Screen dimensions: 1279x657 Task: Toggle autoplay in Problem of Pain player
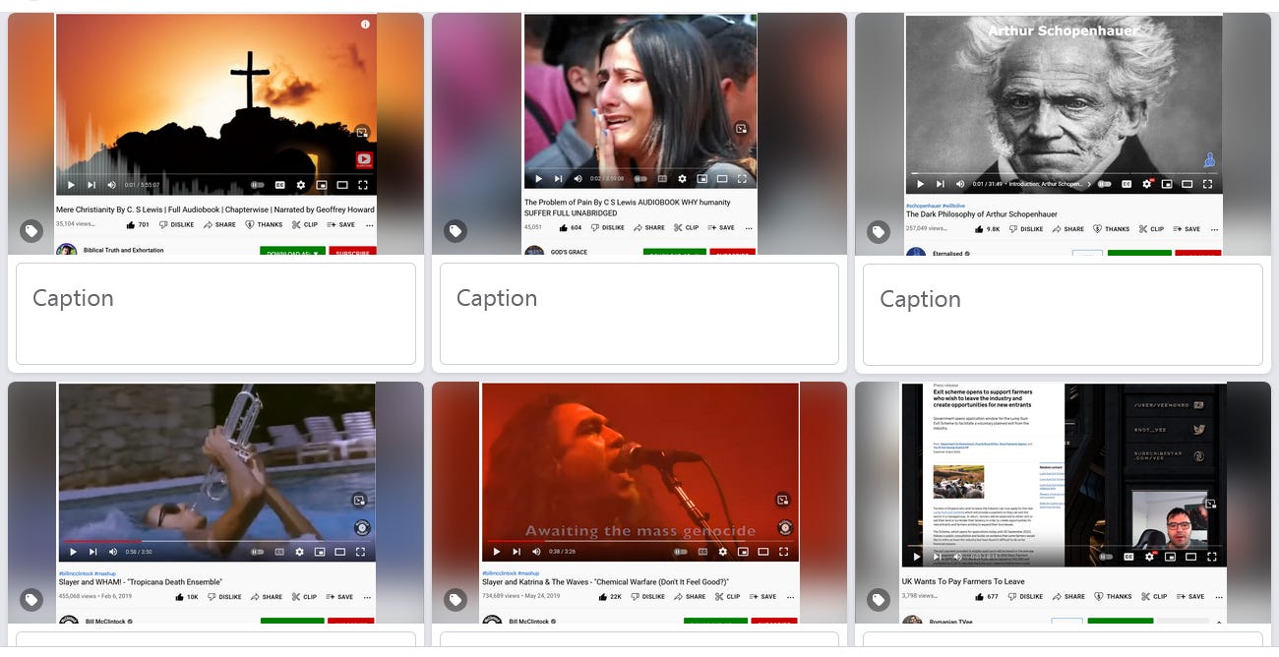[641, 179]
